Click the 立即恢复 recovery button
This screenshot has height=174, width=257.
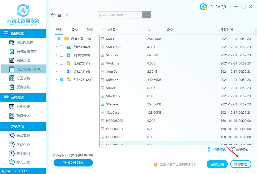241,164
